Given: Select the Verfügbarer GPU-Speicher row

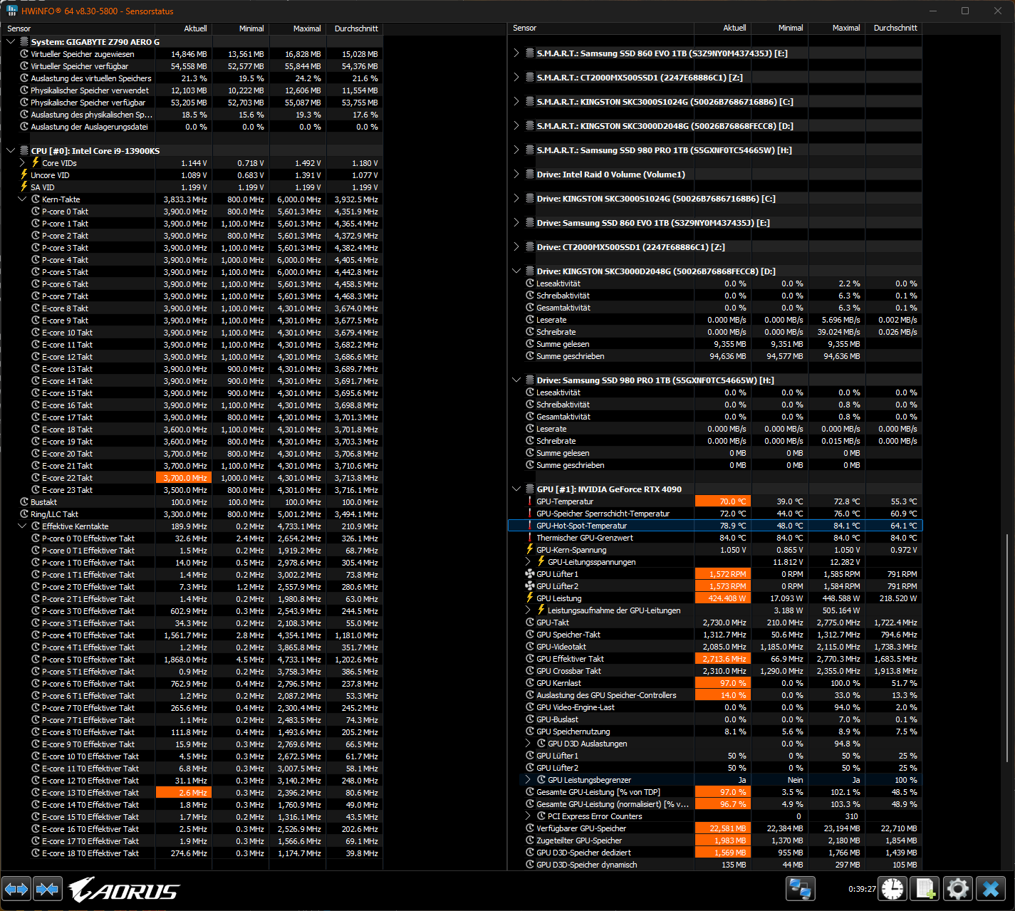Looking at the screenshot, I should coord(715,828).
